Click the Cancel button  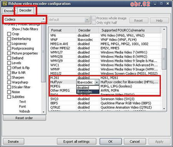135,142
